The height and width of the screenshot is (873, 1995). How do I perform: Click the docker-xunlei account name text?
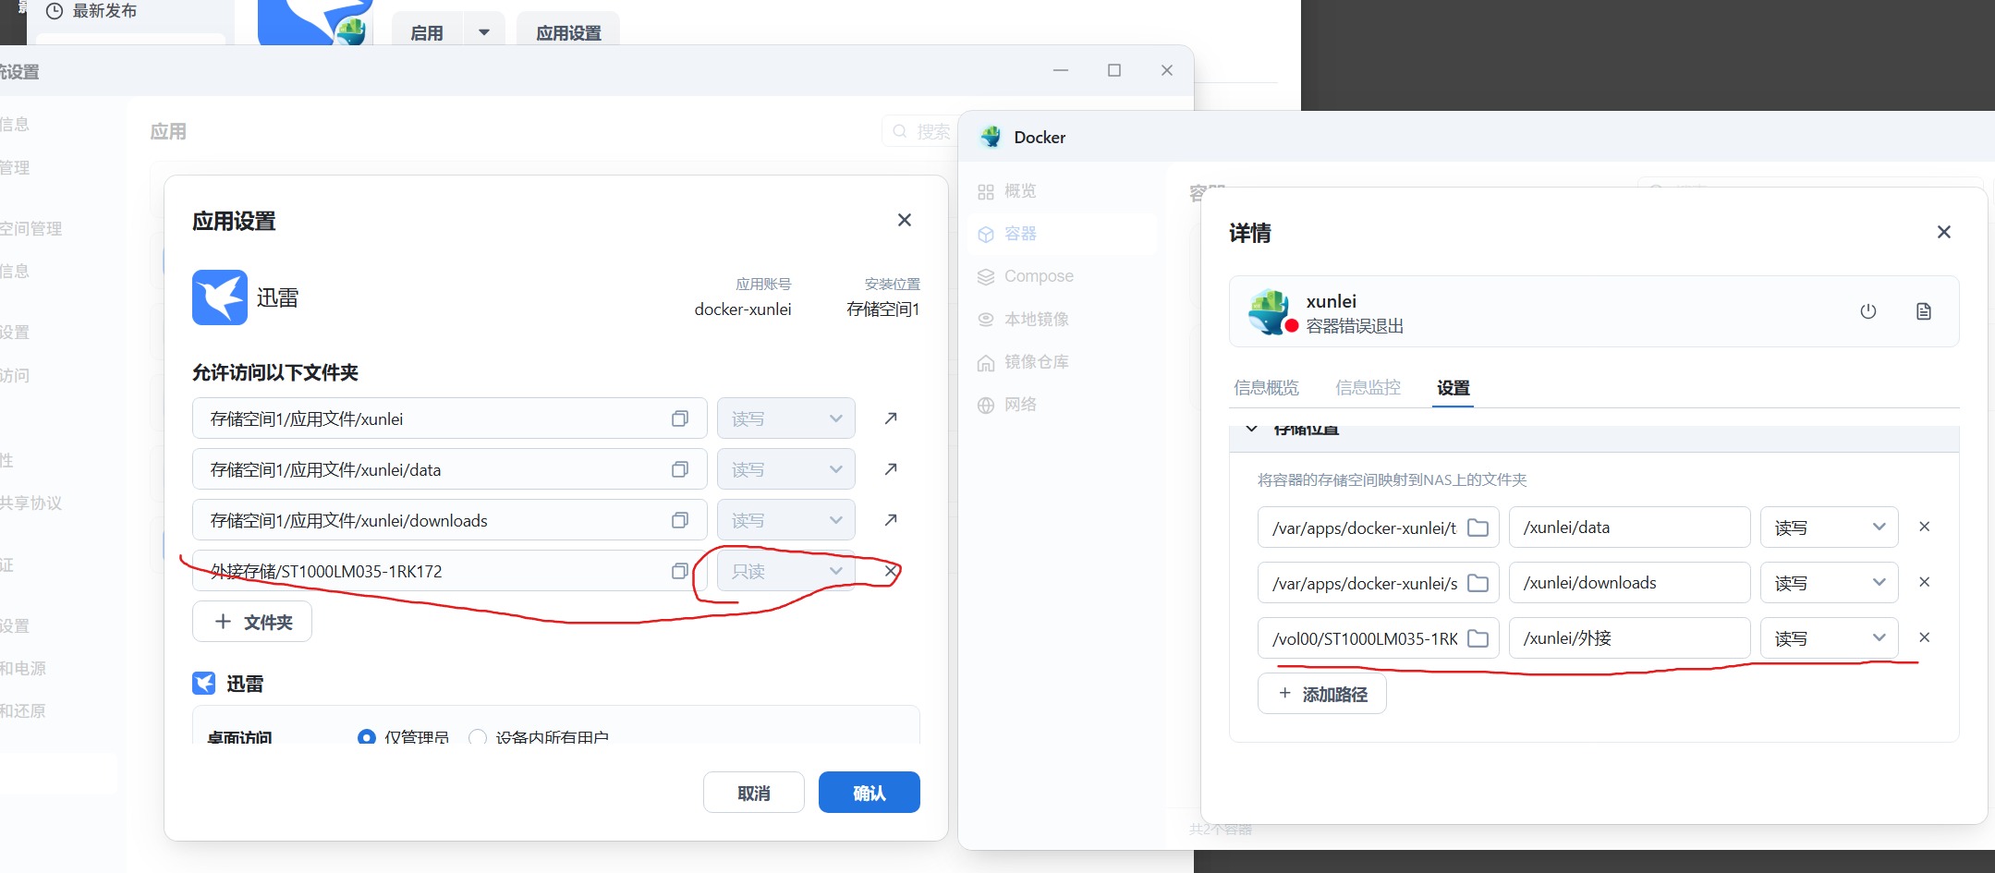pyautogui.click(x=743, y=309)
